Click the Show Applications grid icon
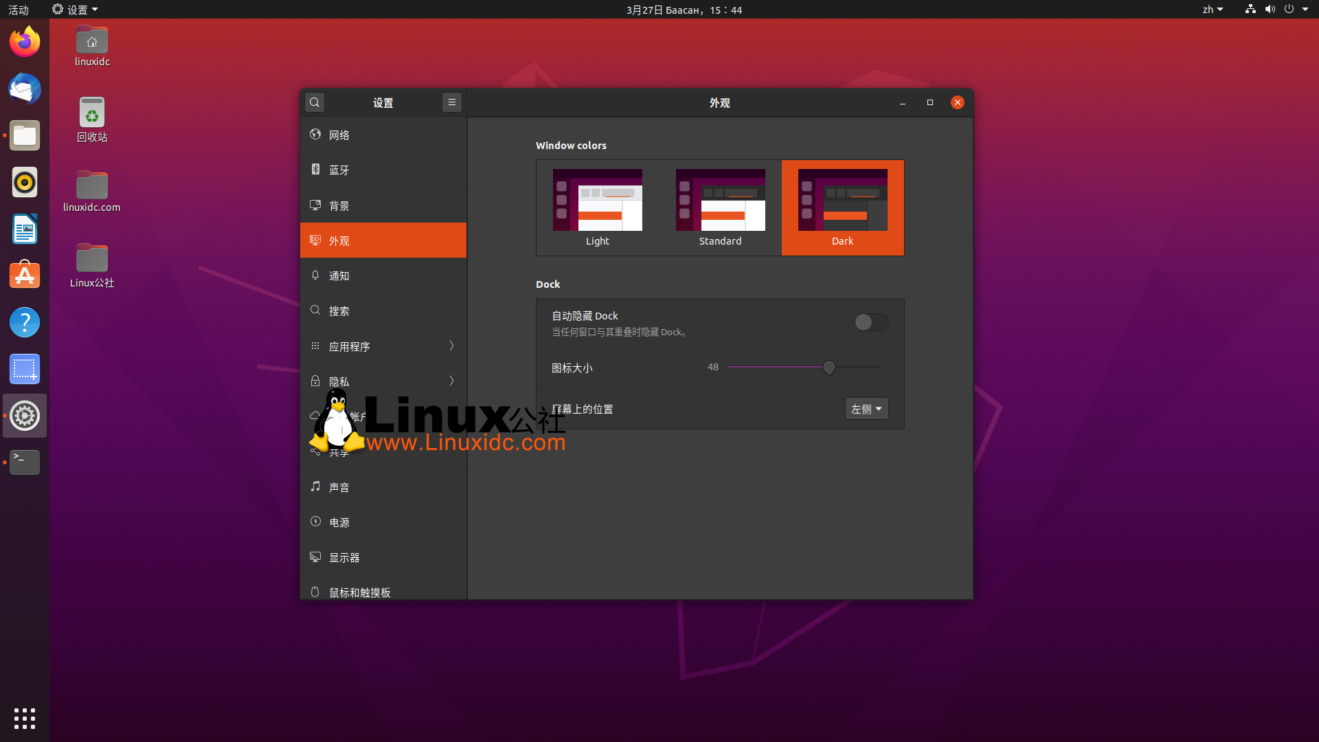This screenshot has height=742, width=1319. (24, 718)
